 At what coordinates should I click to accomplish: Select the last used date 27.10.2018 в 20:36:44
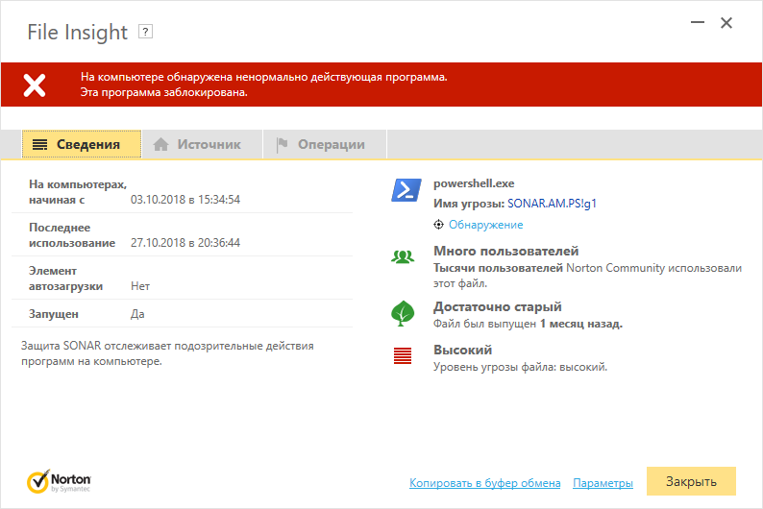point(185,243)
